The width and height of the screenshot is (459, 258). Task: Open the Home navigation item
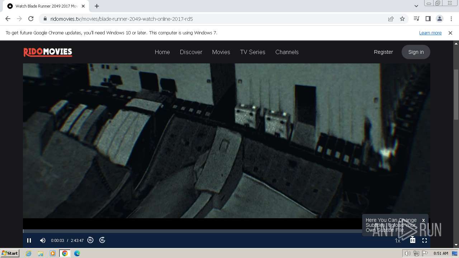pos(162,52)
